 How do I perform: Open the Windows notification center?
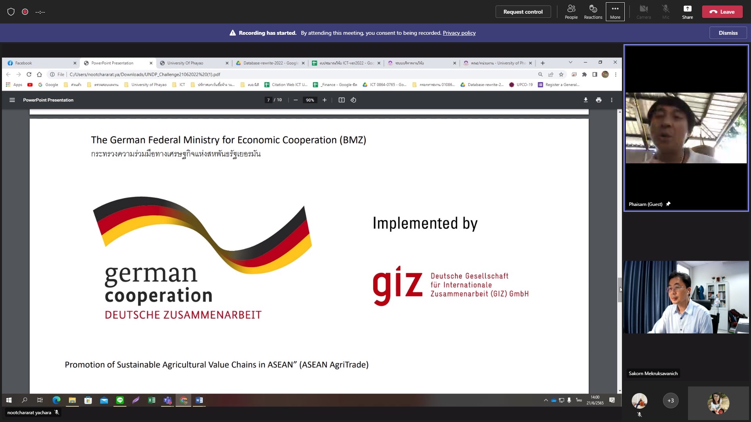click(612, 400)
